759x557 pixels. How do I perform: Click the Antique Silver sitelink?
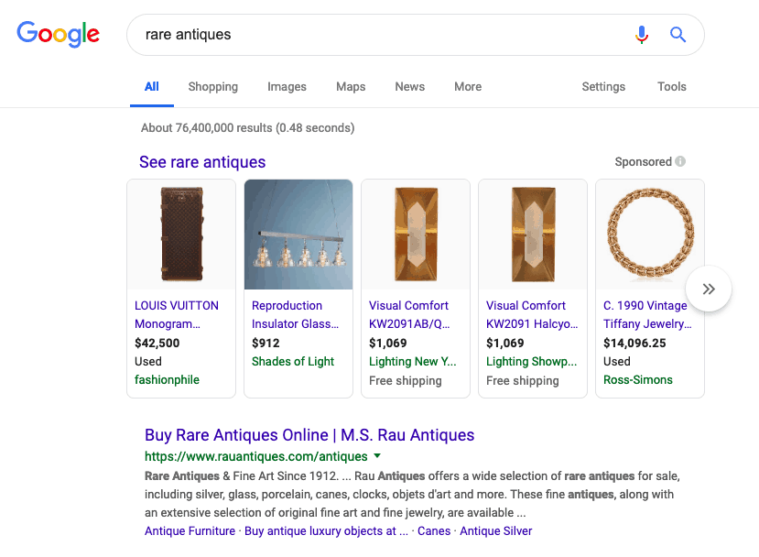(495, 530)
